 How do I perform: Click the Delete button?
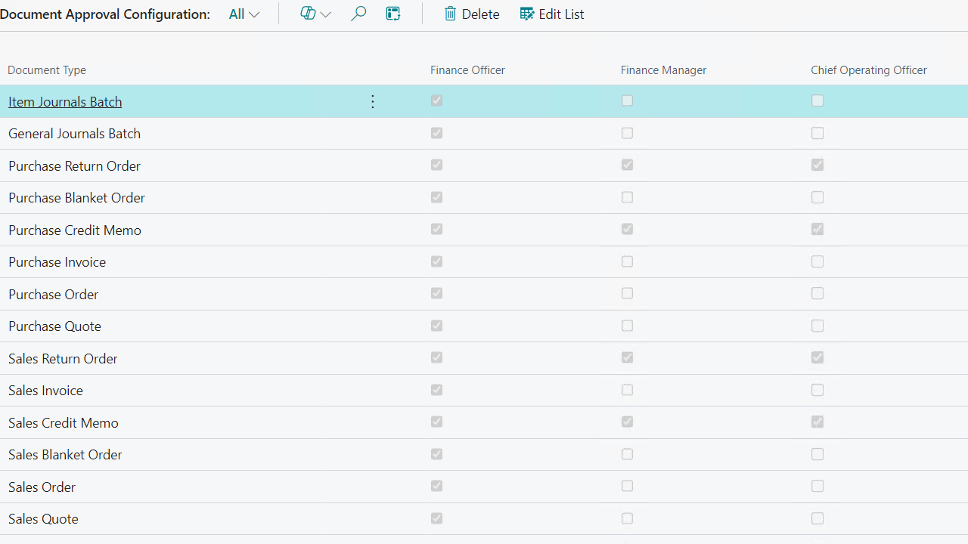[x=471, y=14]
